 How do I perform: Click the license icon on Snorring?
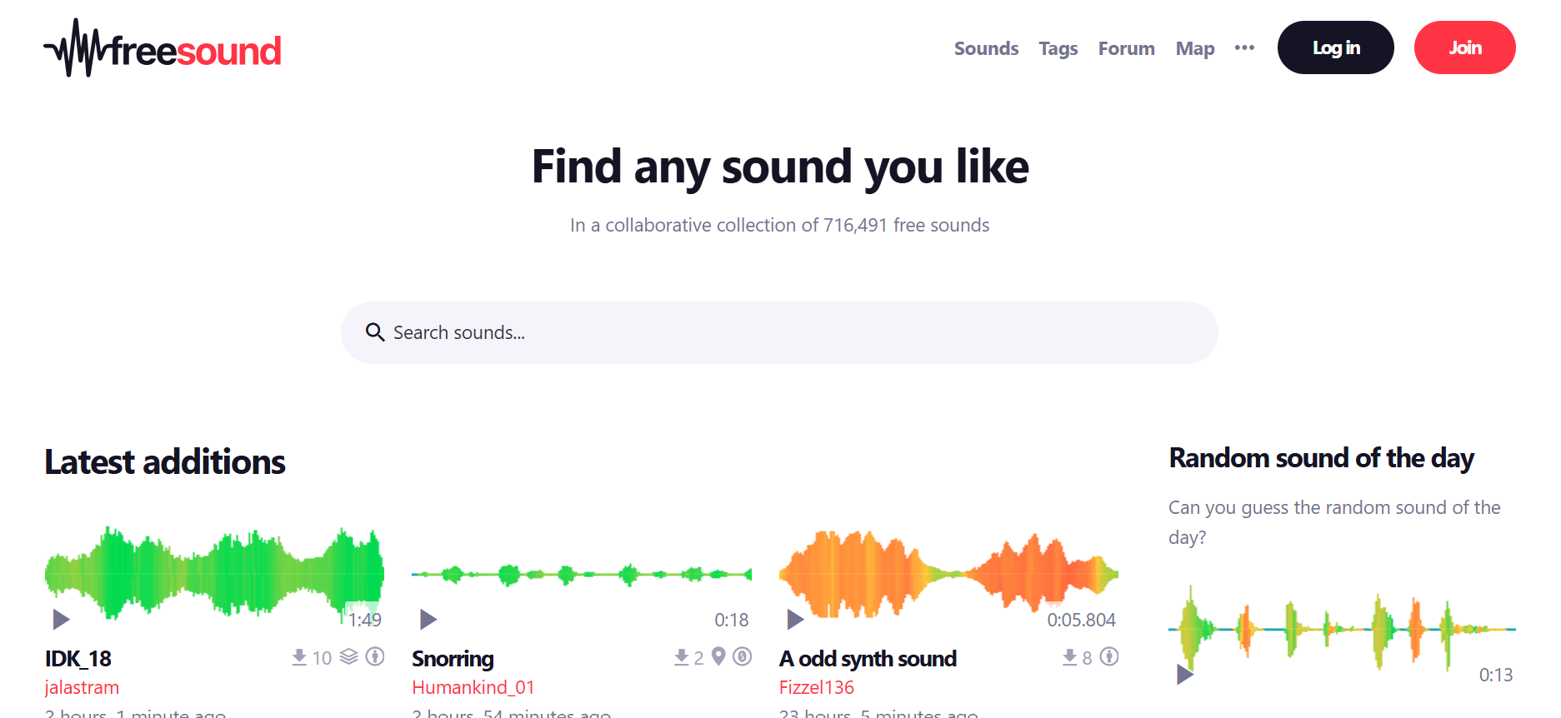742,656
